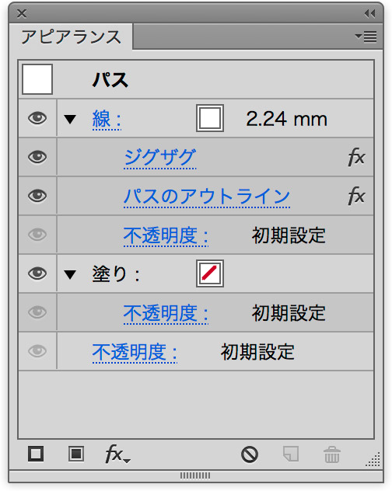392x491 pixels.
Task: Collapse the 線 stroke disclosure triangle
Action: coord(70,119)
